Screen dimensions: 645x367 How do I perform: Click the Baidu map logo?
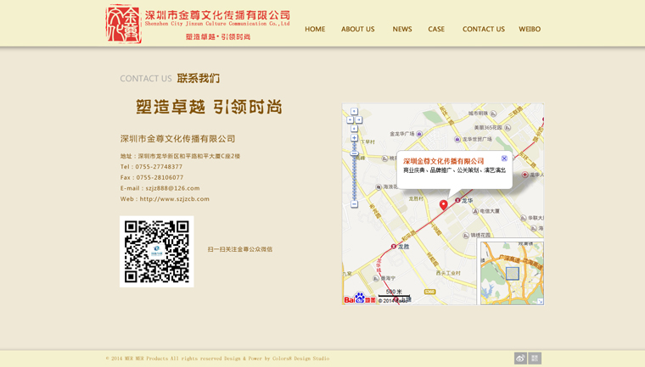[360, 298]
